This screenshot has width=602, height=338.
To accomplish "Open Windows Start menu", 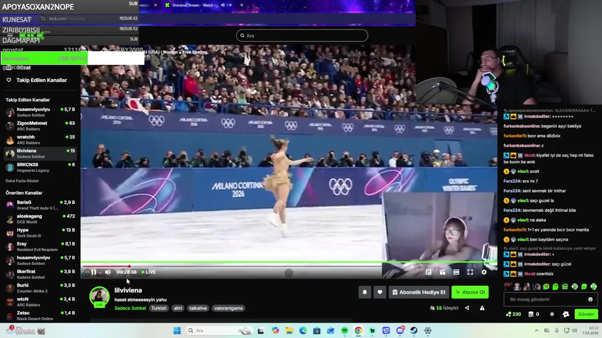I will [x=177, y=330].
